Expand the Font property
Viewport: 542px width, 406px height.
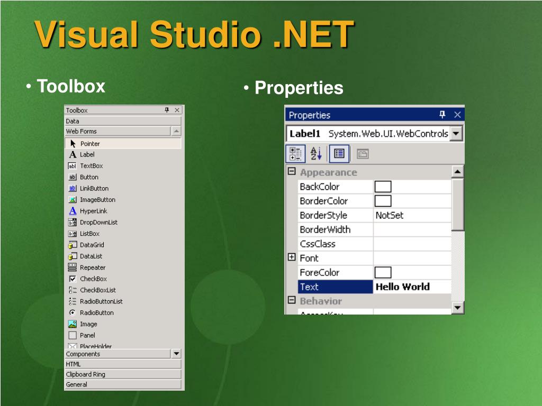click(x=292, y=257)
